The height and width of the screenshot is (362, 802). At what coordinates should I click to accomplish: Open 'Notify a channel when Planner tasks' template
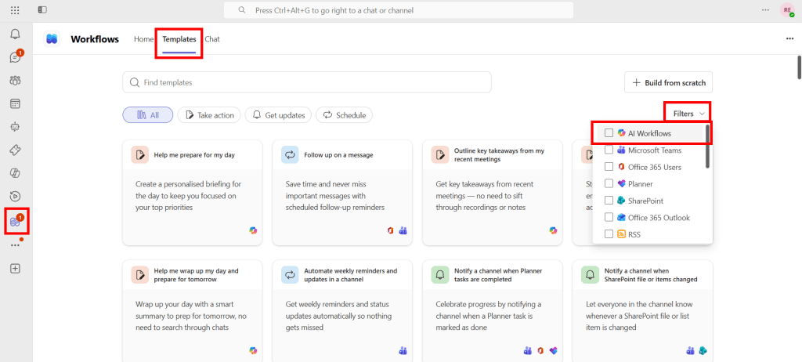493,310
